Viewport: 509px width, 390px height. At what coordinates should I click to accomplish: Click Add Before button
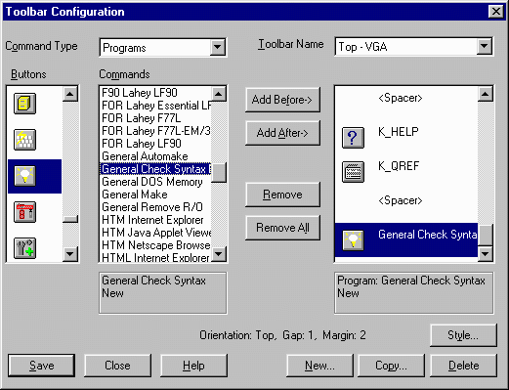pyautogui.click(x=282, y=100)
